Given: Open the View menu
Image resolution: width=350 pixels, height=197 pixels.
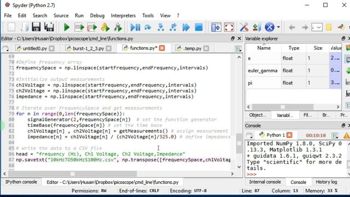Looking at the screenshot, I should (165, 15).
